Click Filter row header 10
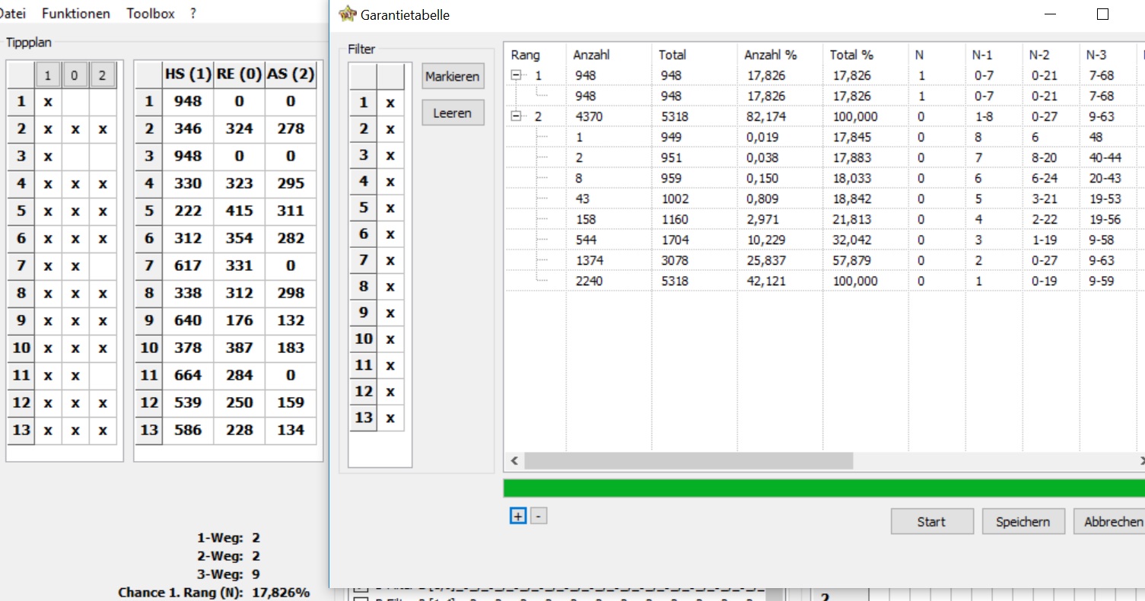 (364, 339)
